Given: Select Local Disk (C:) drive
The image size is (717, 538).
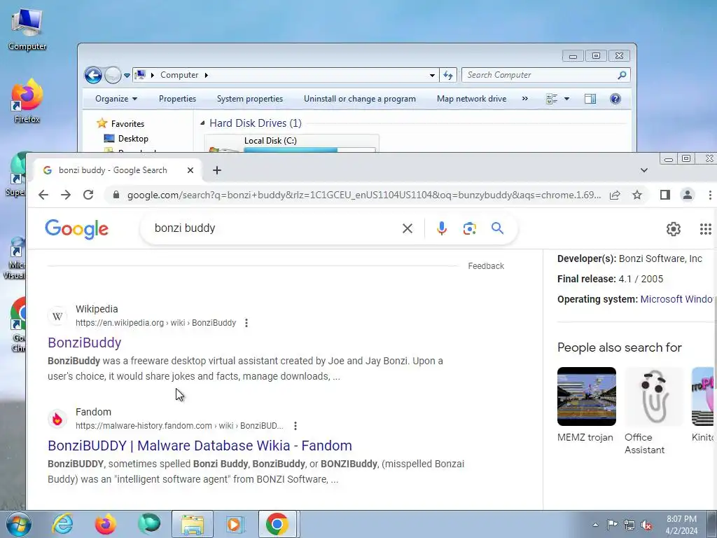Looking at the screenshot, I should (292, 143).
